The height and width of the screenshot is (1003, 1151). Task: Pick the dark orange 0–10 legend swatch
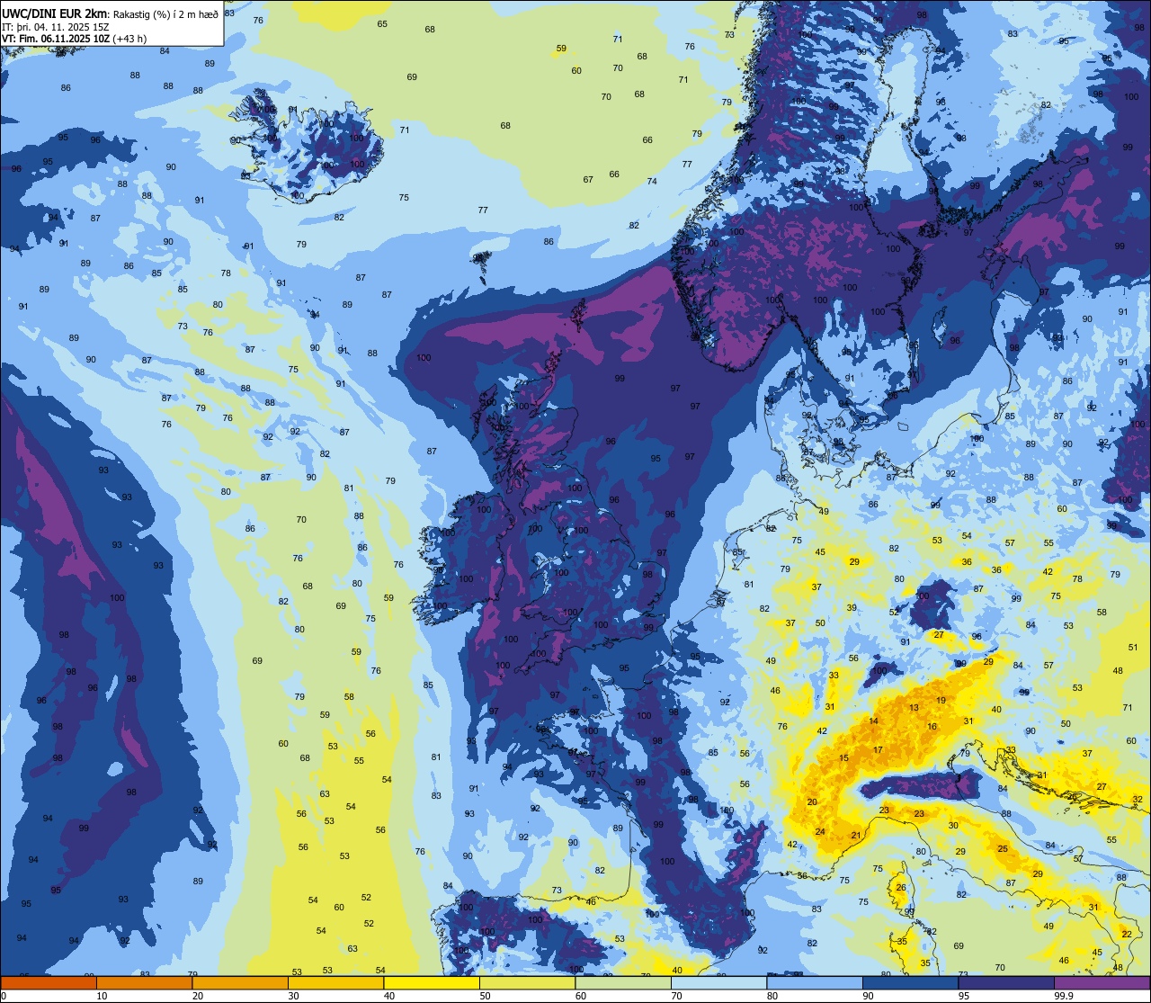click(x=49, y=982)
